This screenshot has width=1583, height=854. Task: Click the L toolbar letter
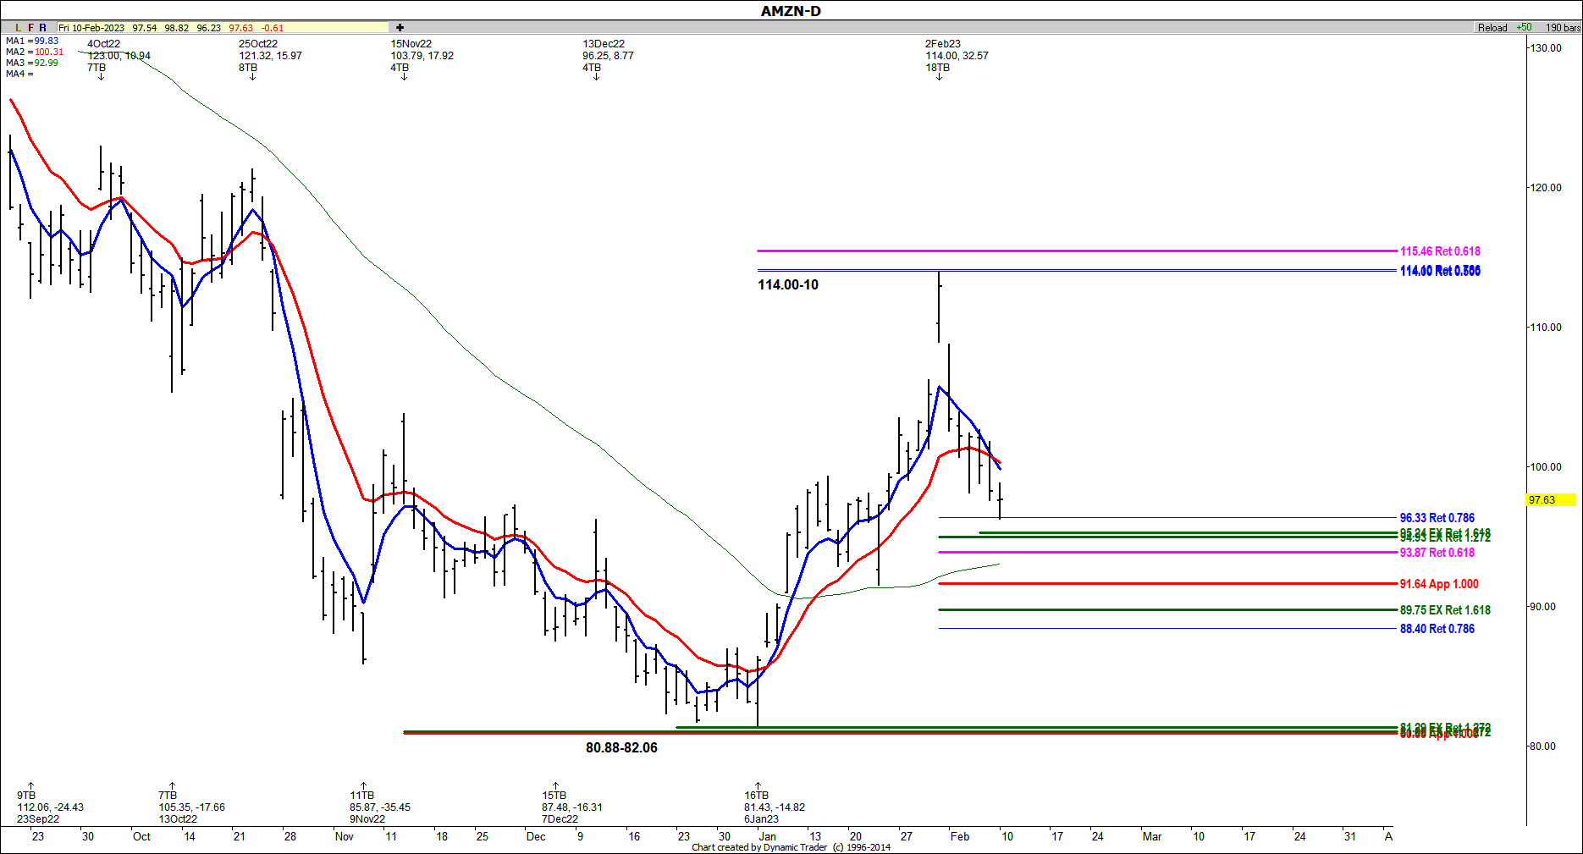[19, 28]
